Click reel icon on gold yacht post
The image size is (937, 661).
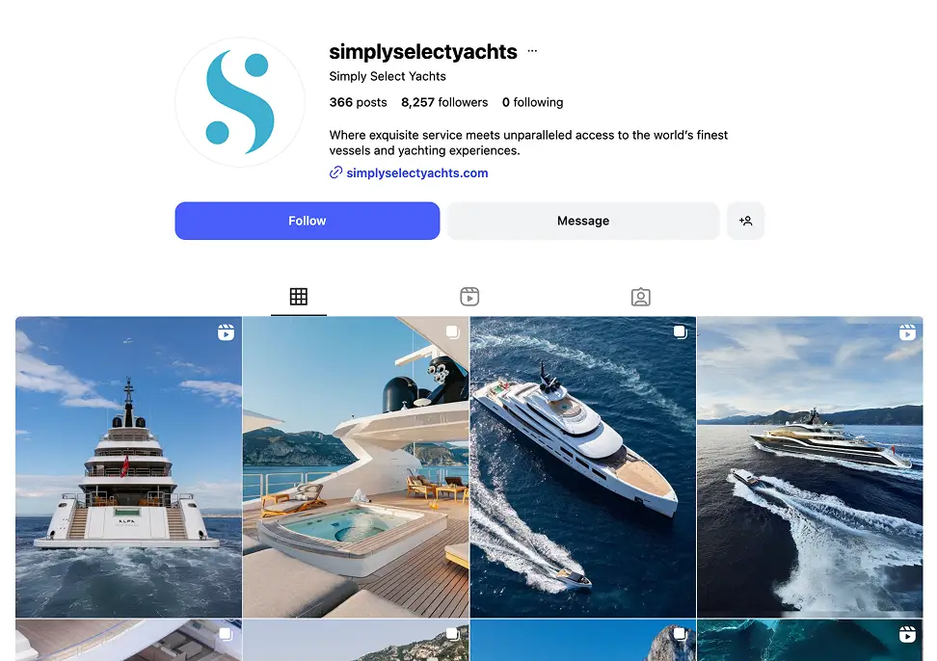[x=907, y=332]
